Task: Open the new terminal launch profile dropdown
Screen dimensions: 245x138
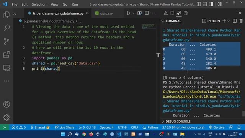Action: (x=229, y=21)
